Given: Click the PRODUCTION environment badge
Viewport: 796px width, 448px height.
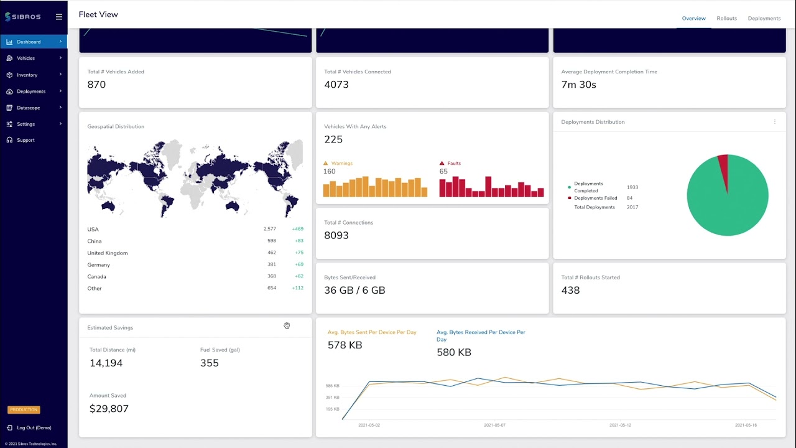Looking at the screenshot, I should tap(24, 409).
